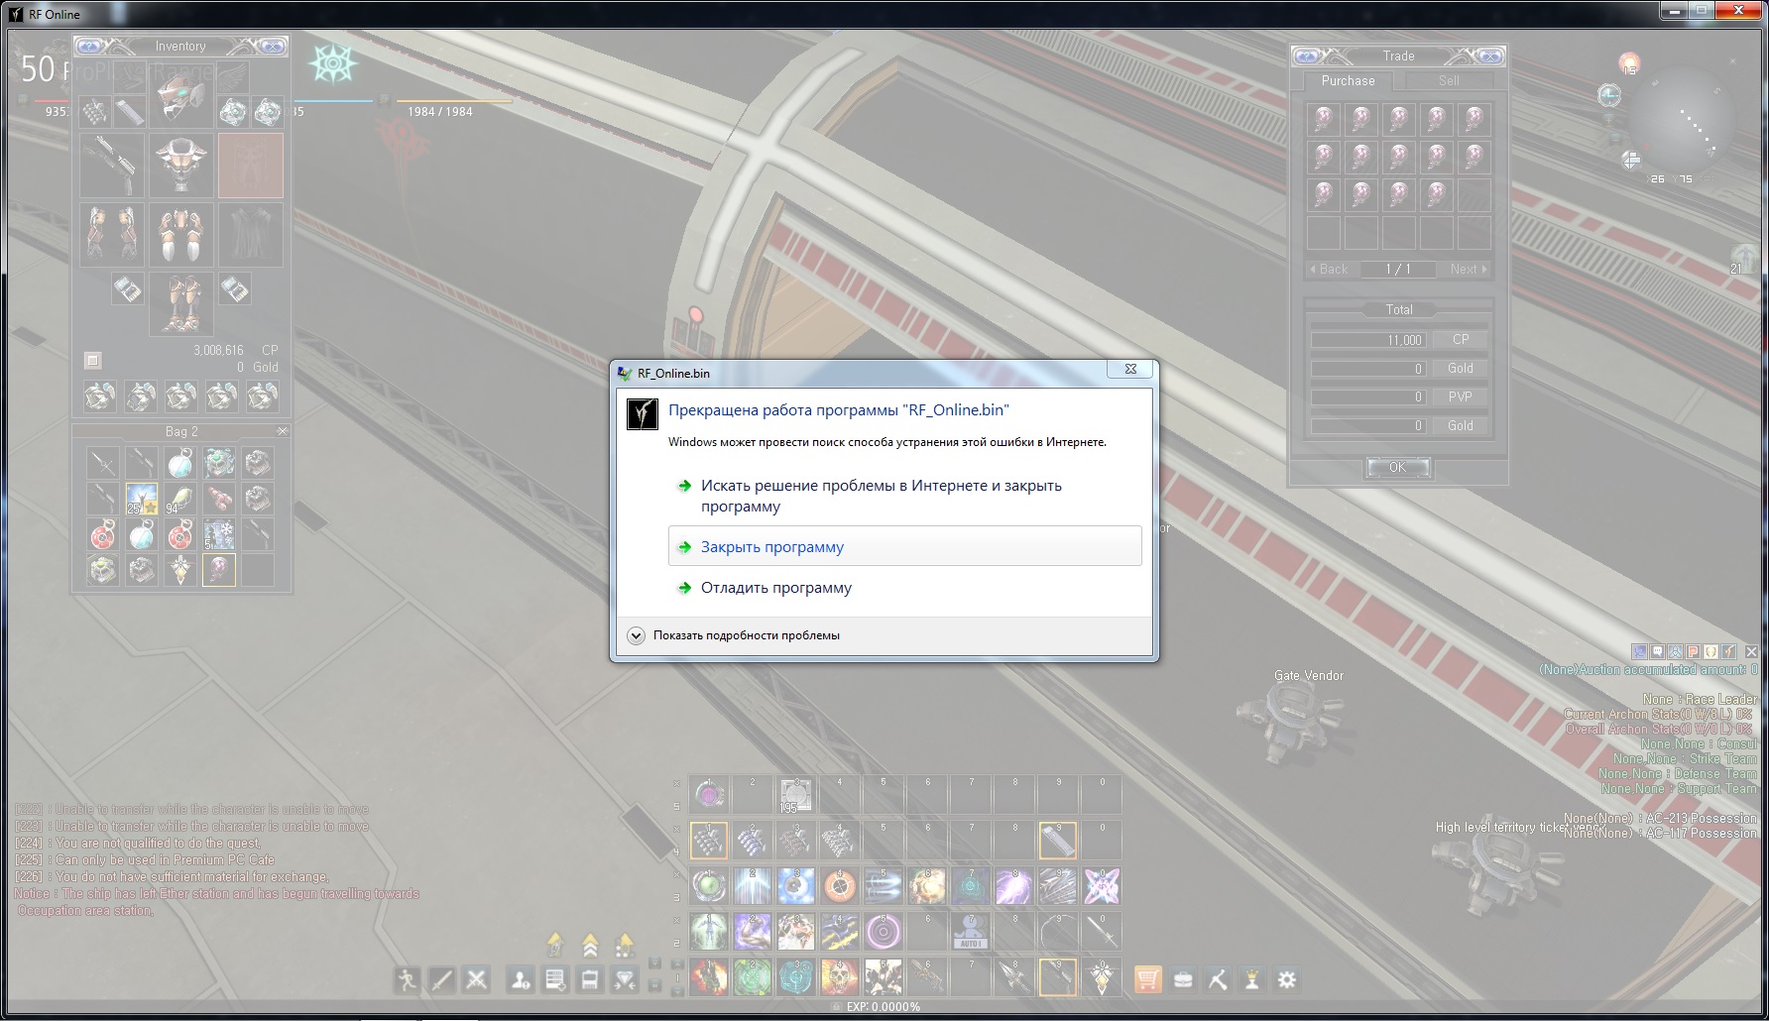Open the briefcase icon in bottom bar

(x=1183, y=980)
